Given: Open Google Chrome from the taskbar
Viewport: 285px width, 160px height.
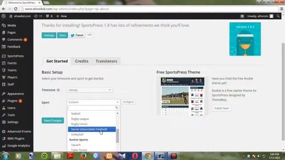Looking at the screenshot, I should coord(148,156).
